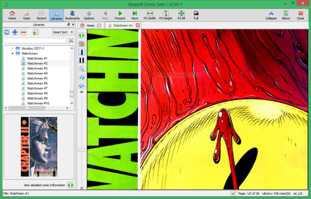The height and width of the screenshot is (199, 311).
Task: Click the green checkmark status icon
Action: 233,194
